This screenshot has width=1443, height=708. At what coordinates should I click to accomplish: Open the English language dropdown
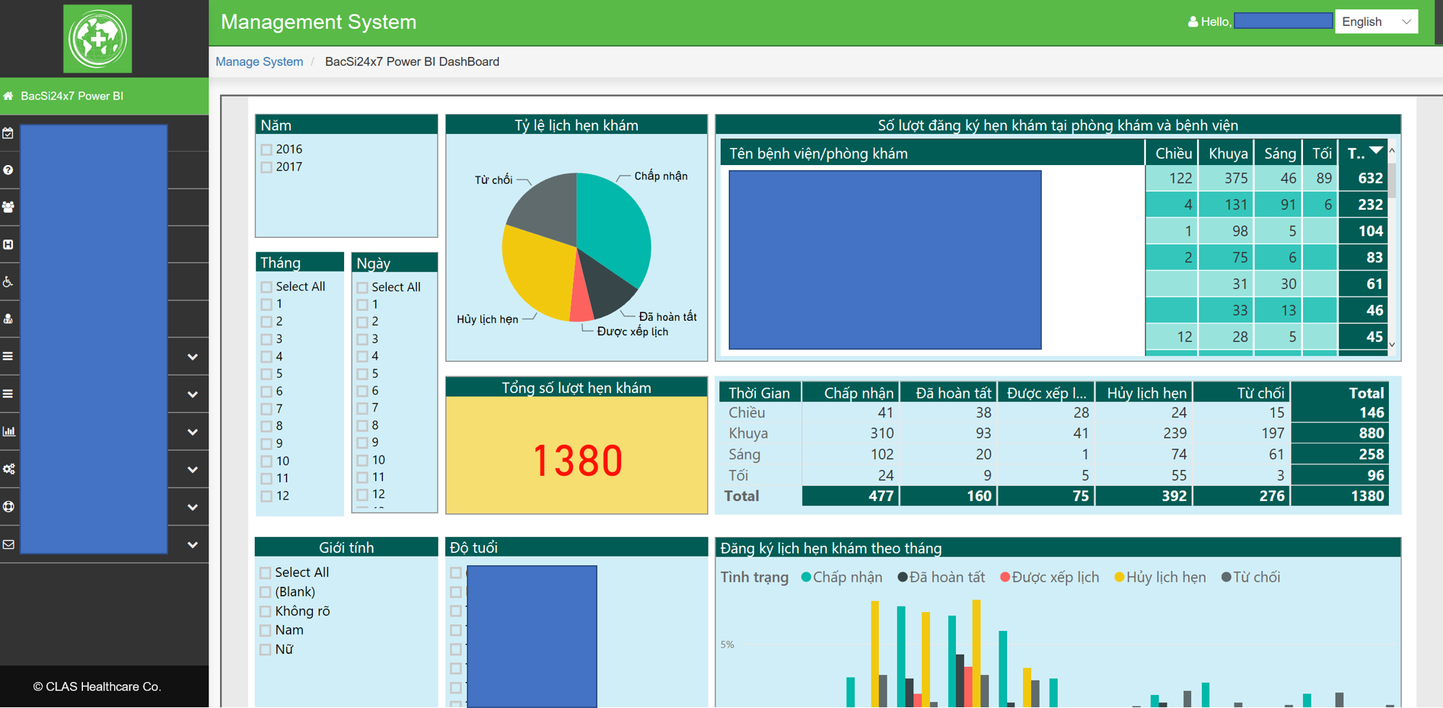(x=1376, y=22)
